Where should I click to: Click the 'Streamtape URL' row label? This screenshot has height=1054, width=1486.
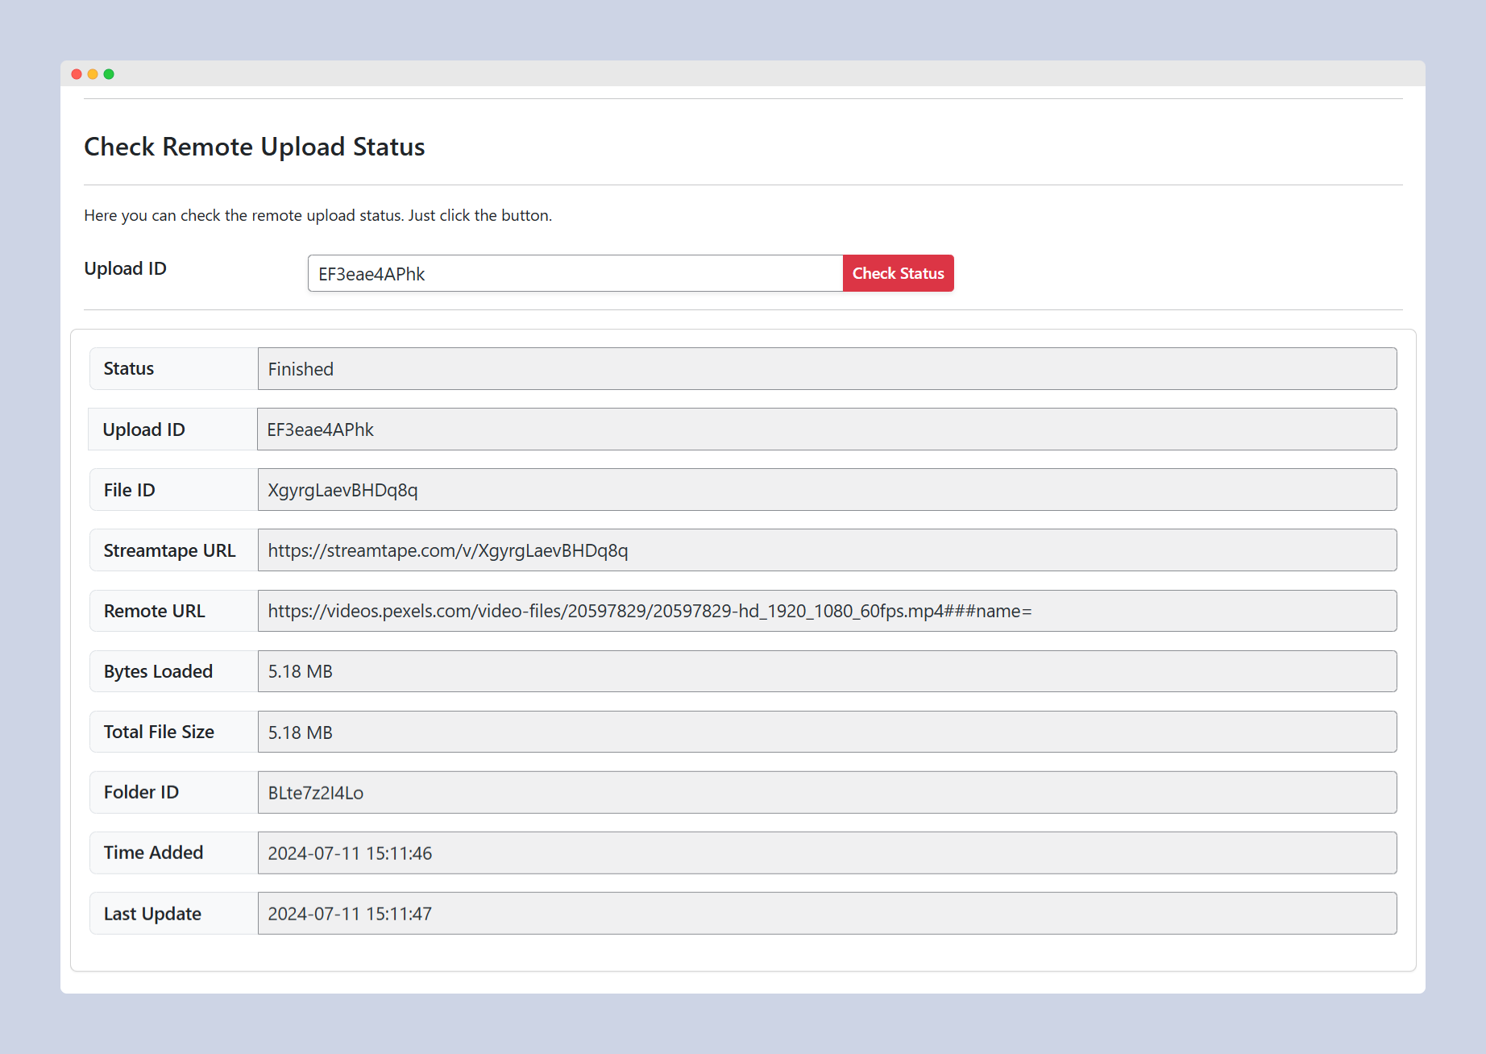pos(169,550)
